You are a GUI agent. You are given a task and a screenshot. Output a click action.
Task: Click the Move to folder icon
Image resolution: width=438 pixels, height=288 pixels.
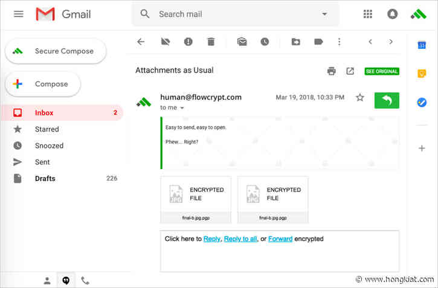296,42
